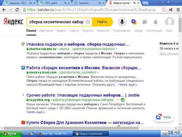Open the Маркет tab

pos(88,31)
